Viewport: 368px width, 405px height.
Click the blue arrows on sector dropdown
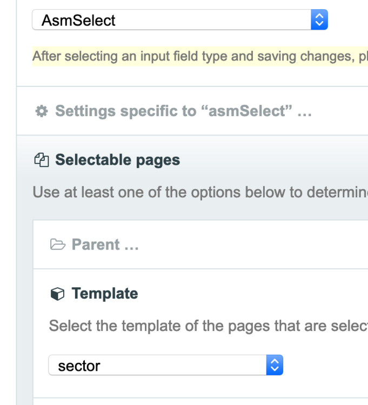pos(275,366)
